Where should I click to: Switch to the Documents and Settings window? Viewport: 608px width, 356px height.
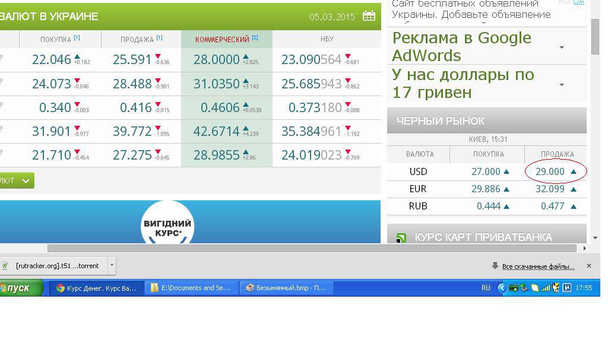191,288
